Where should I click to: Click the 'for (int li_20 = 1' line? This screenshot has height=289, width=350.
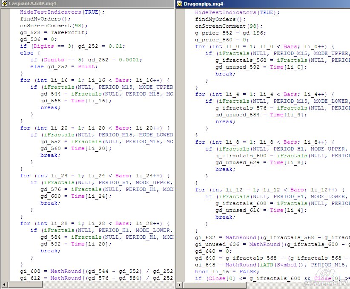point(95,128)
